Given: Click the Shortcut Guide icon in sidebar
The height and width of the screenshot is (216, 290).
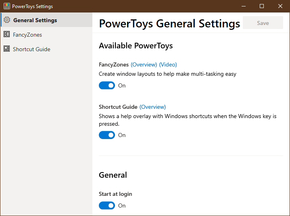Looking at the screenshot, I should pos(7,49).
